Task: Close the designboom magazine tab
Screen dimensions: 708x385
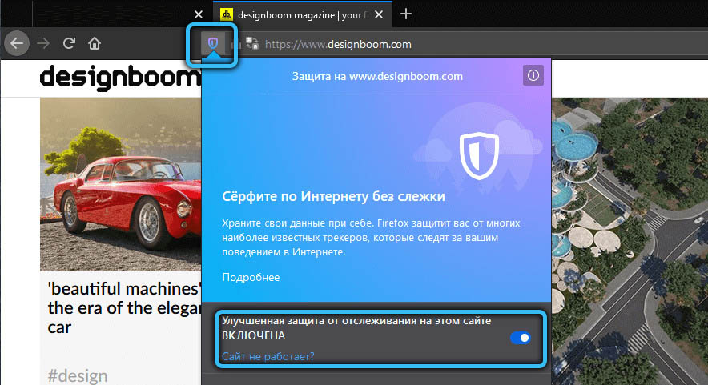Action: [x=379, y=14]
